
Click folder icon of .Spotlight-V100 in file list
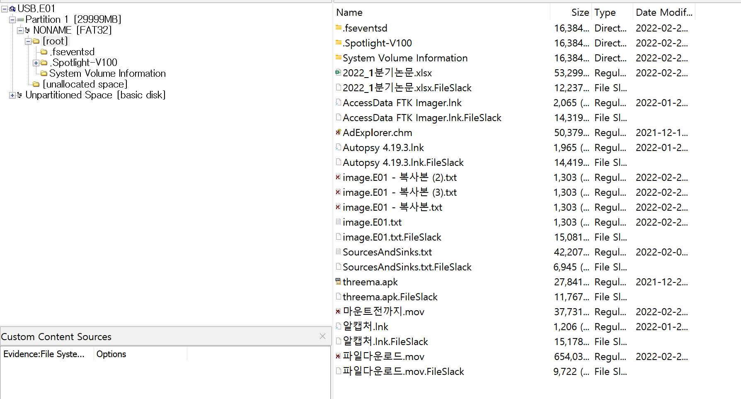(x=339, y=42)
